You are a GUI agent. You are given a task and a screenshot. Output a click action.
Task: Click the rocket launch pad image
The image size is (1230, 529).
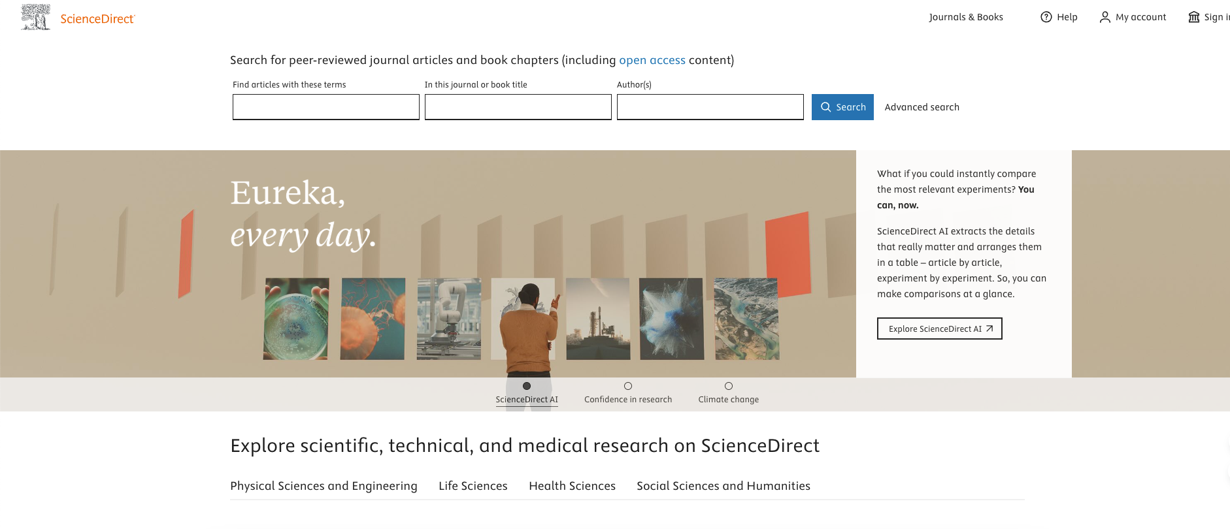point(598,319)
